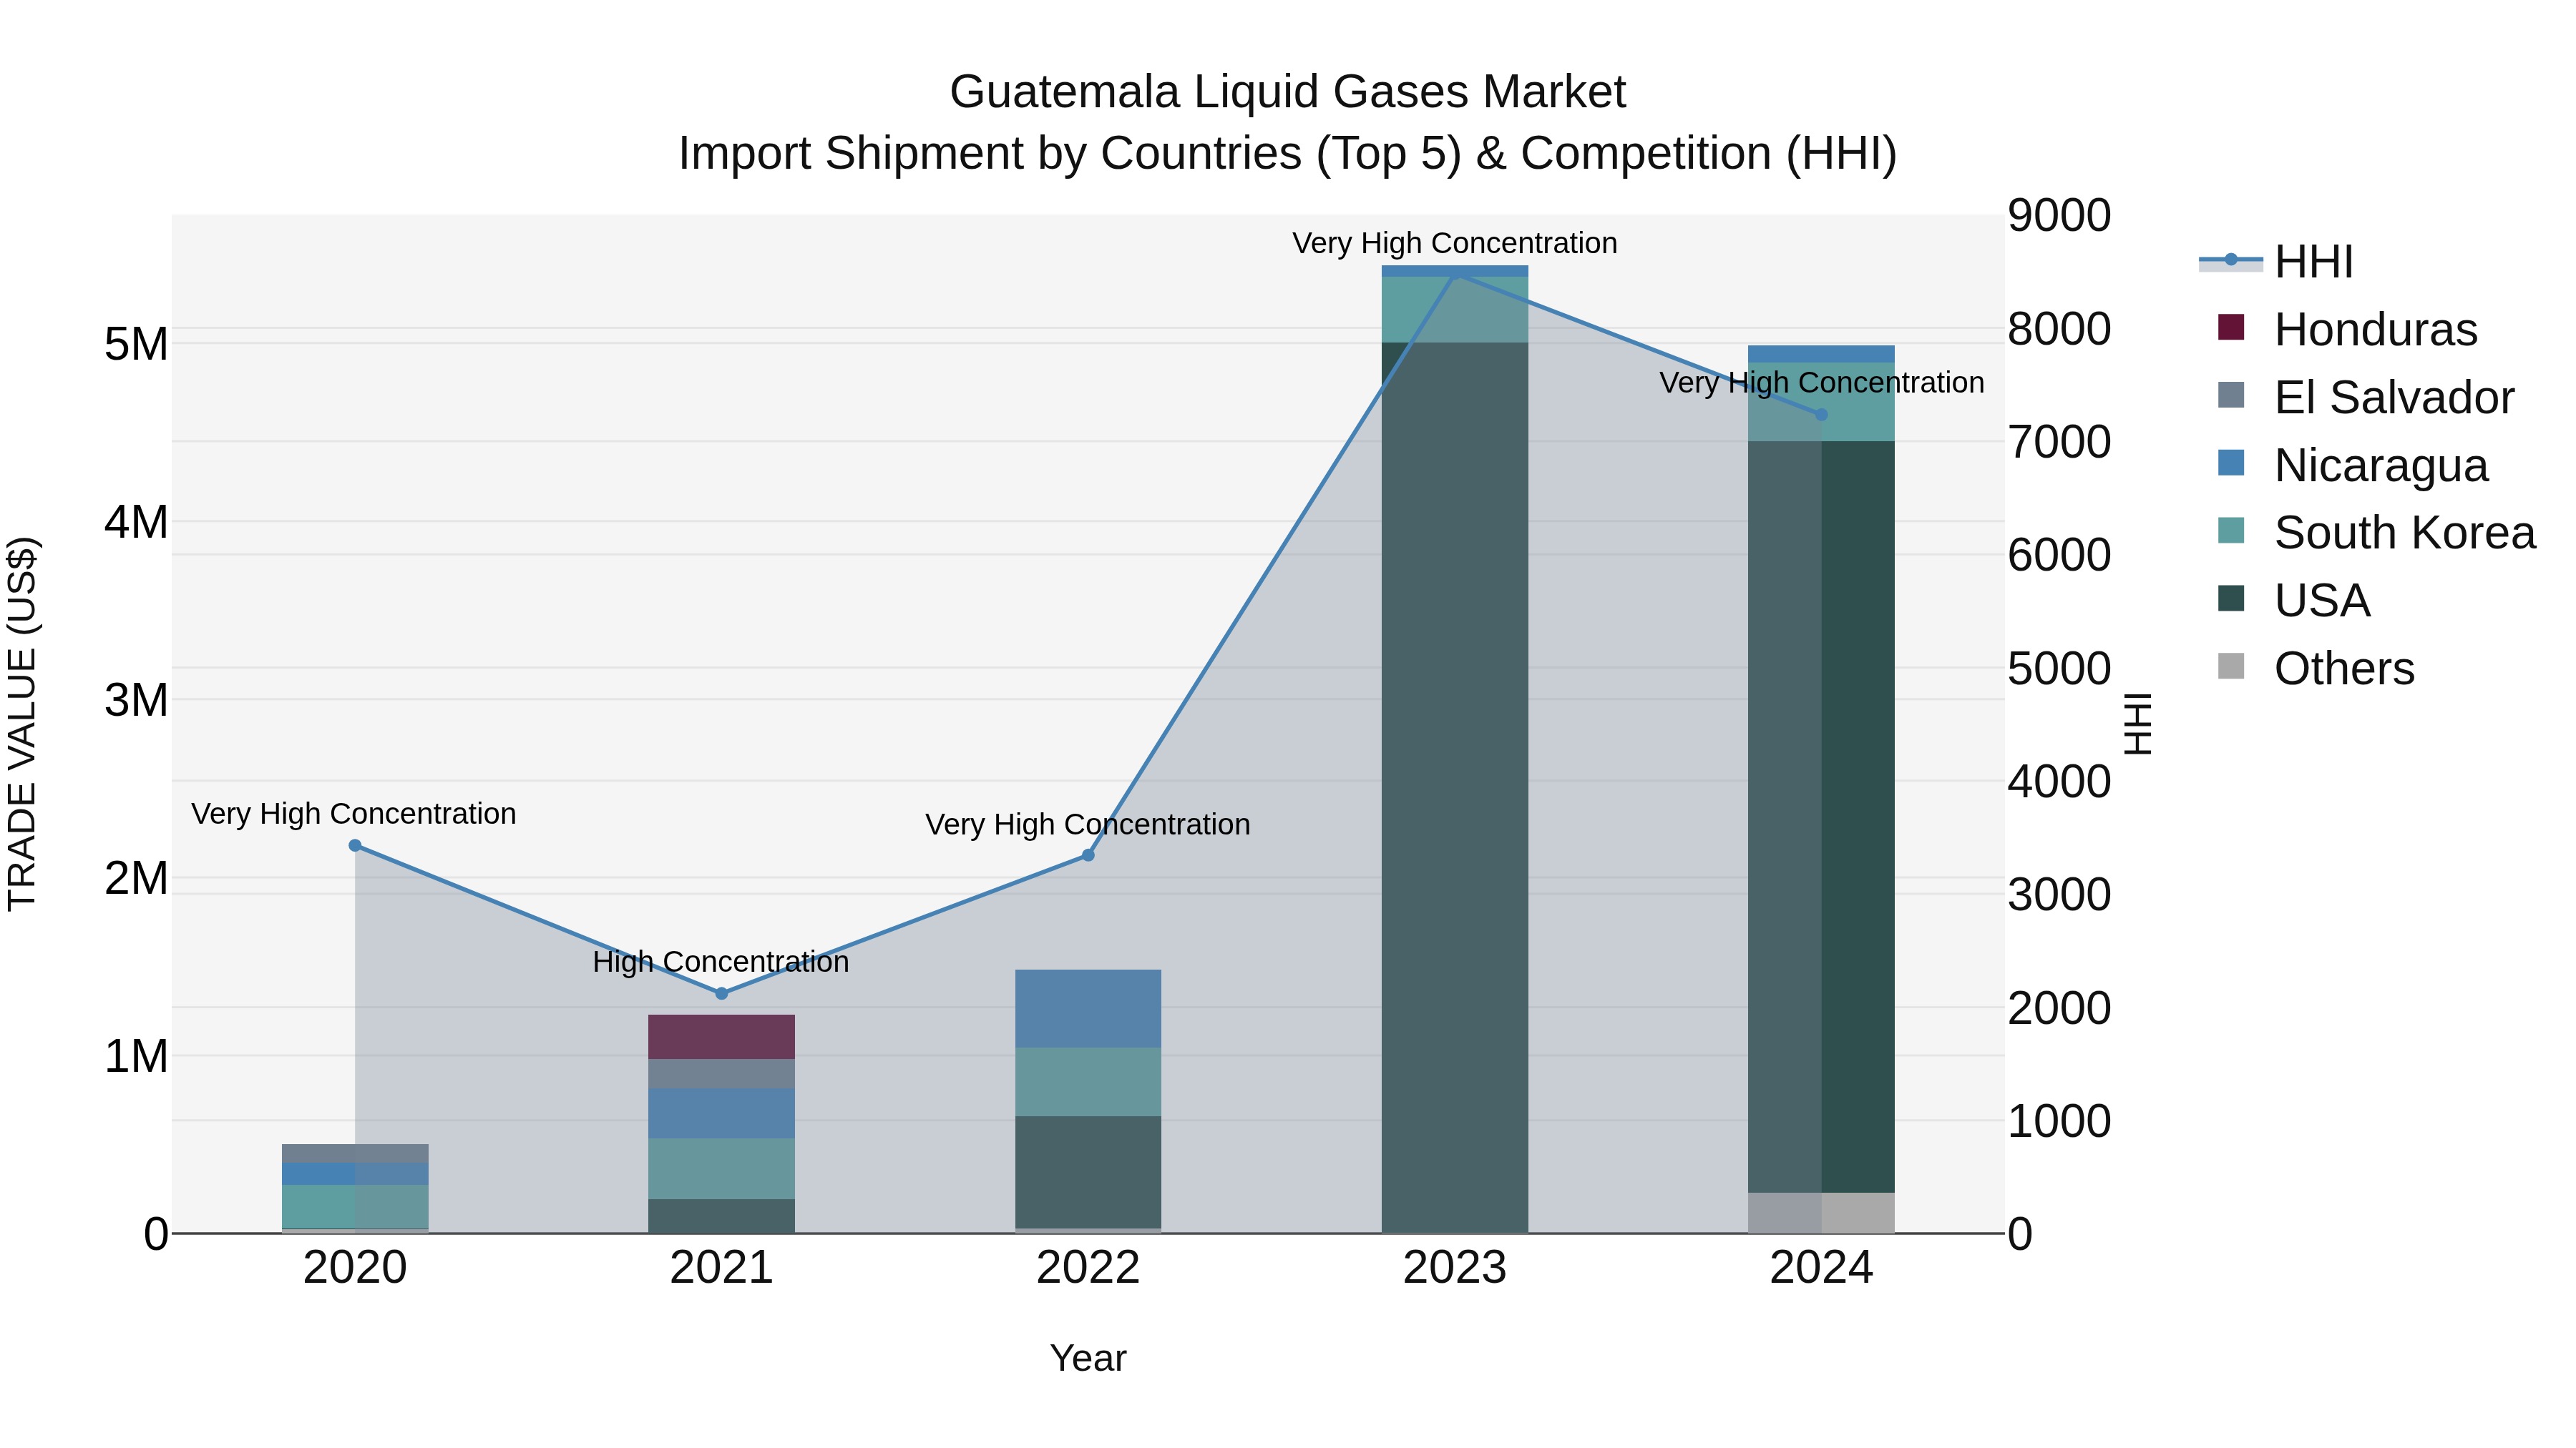Click the 2022 South Korea bar segment
Image resolution: width=2576 pixels, height=1448 pixels.
click(1088, 1083)
